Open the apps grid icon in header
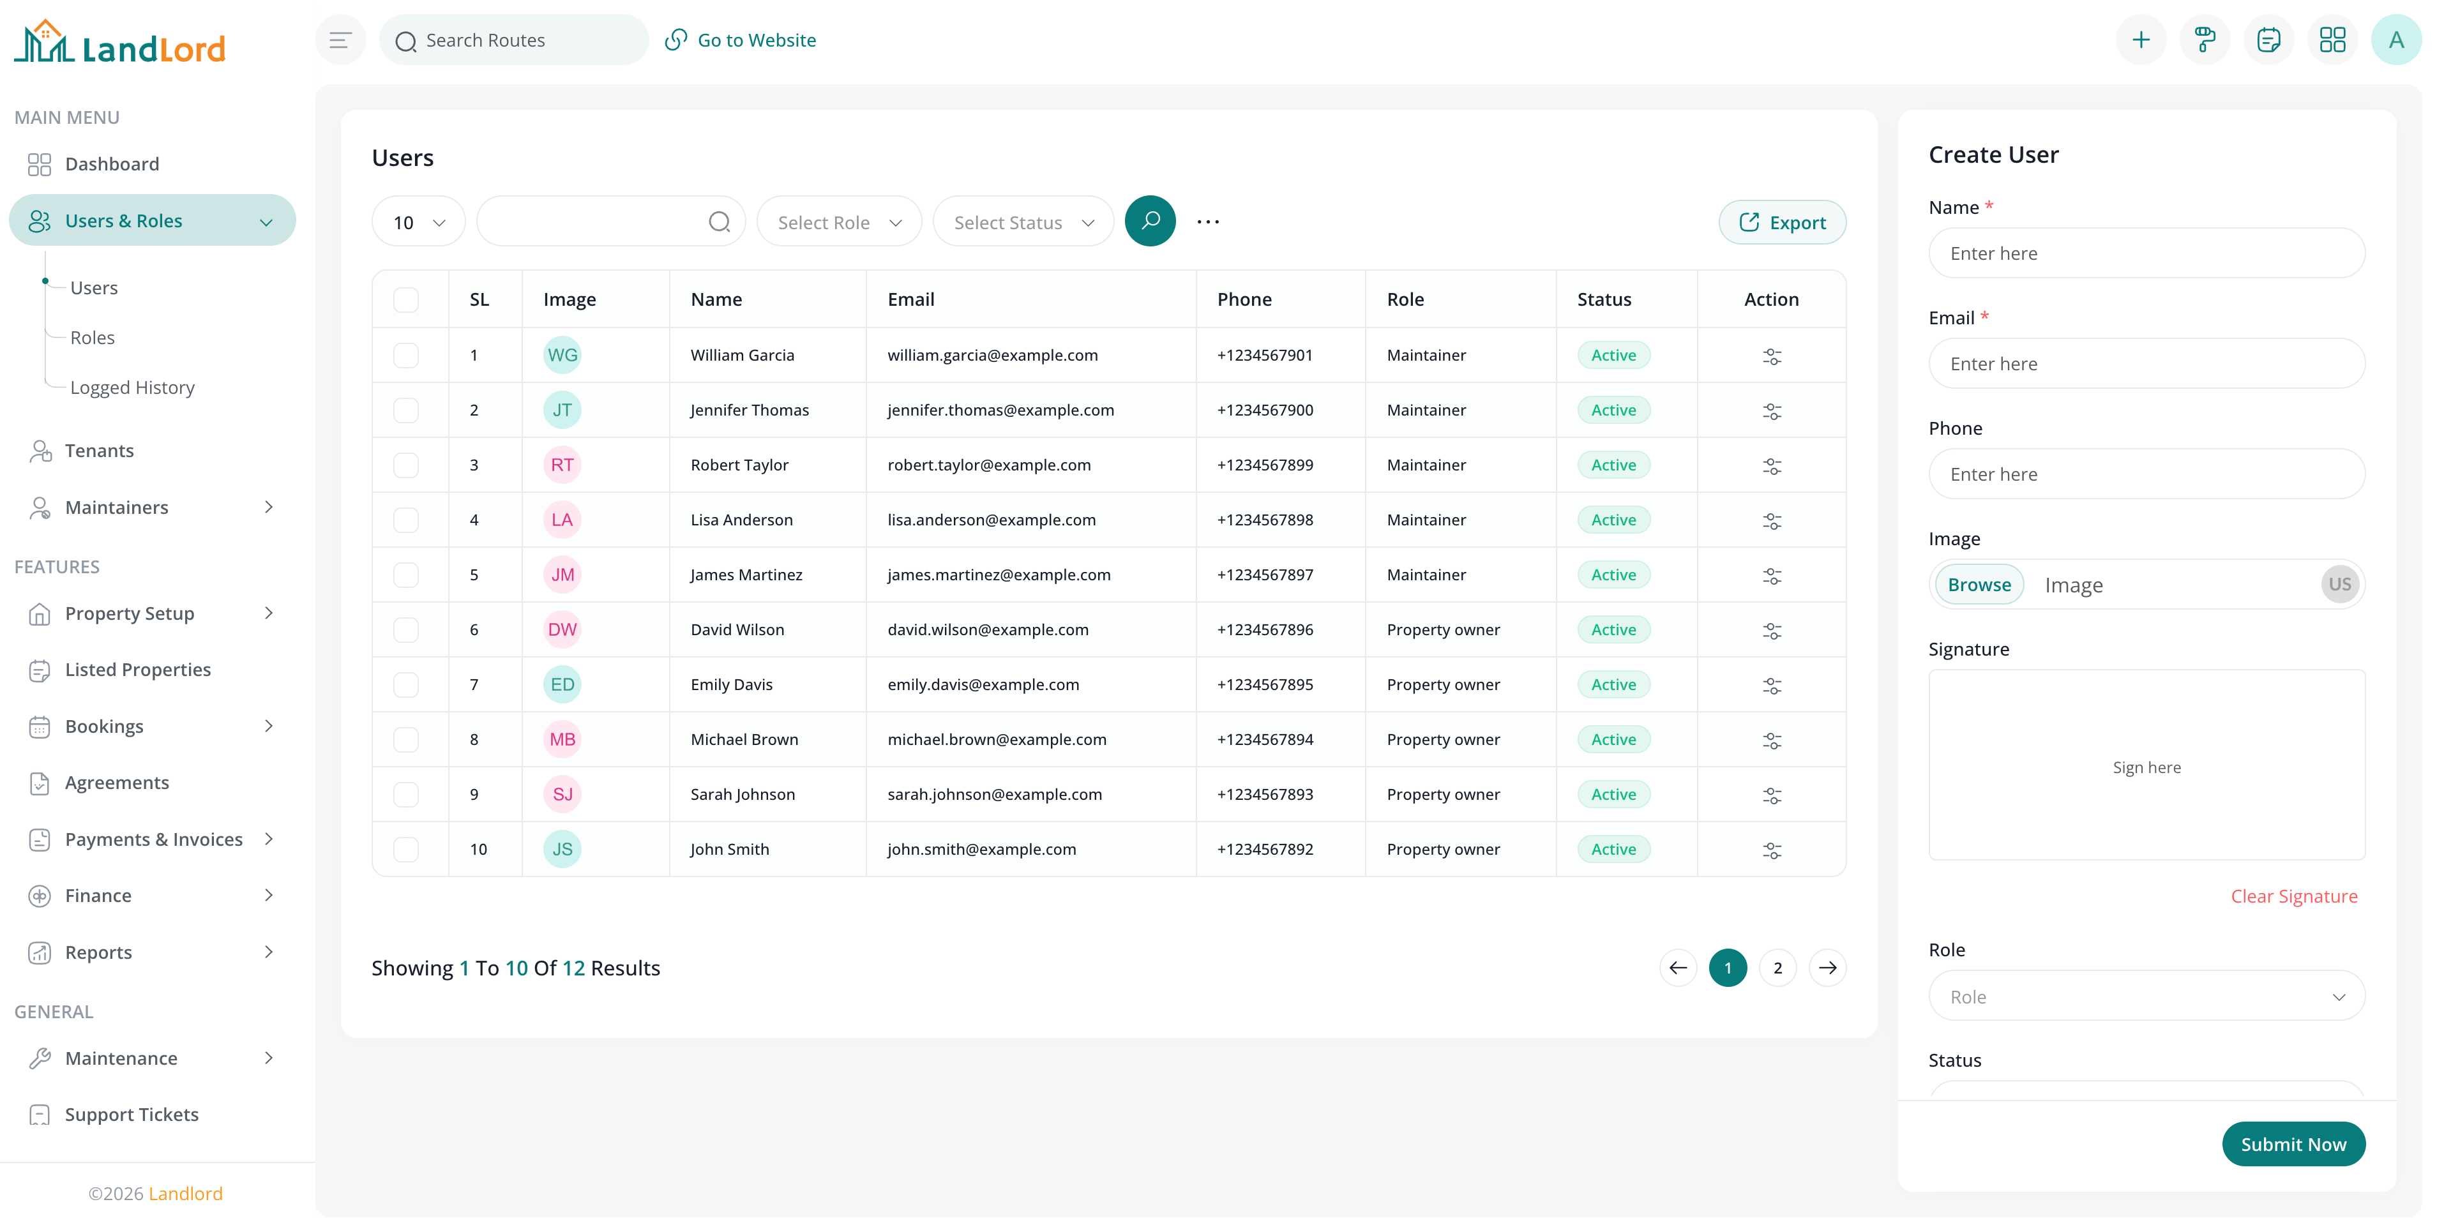This screenshot has width=2444, height=1218. click(2334, 39)
